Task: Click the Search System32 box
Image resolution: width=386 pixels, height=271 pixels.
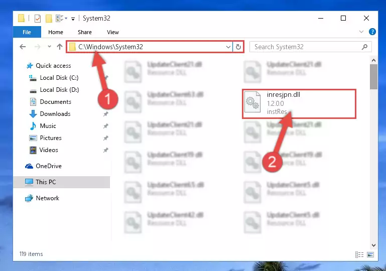Action: coord(310,47)
